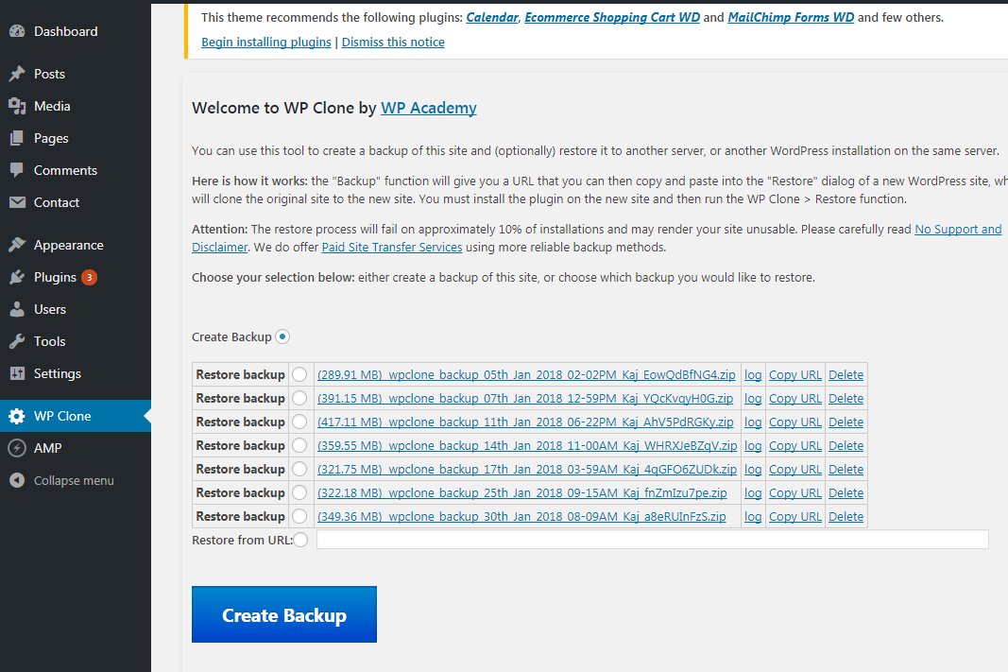Open the WP Academy heading link

click(x=429, y=108)
